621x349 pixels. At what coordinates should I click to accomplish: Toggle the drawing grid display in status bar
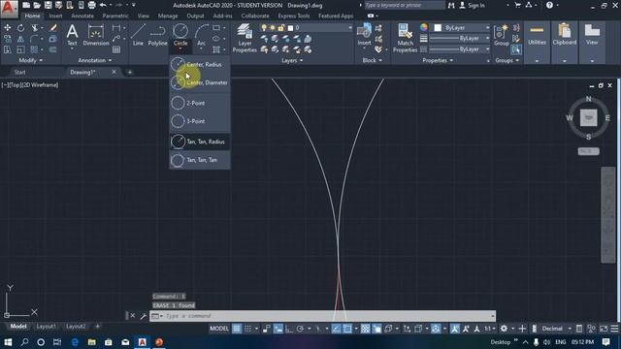tap(237, 329)
